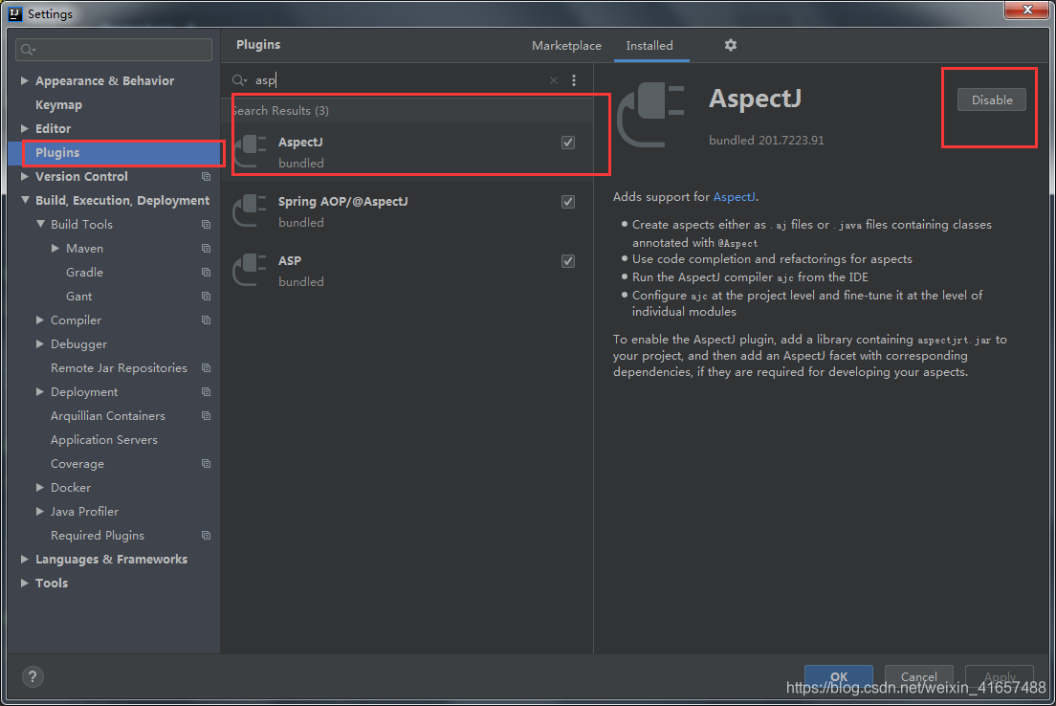Click the project-level icon beside Required Plugins

click(206, 536)
